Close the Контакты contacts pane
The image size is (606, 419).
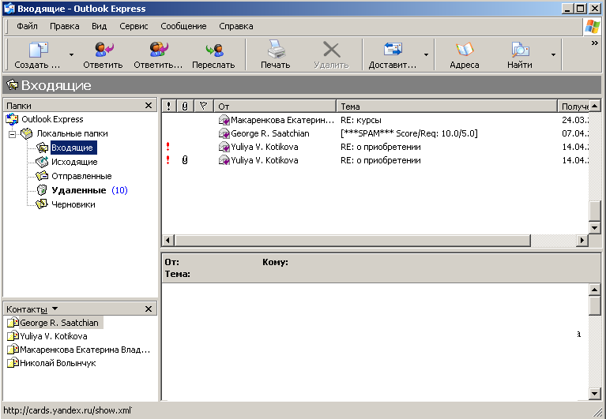(x=149, y=309)
